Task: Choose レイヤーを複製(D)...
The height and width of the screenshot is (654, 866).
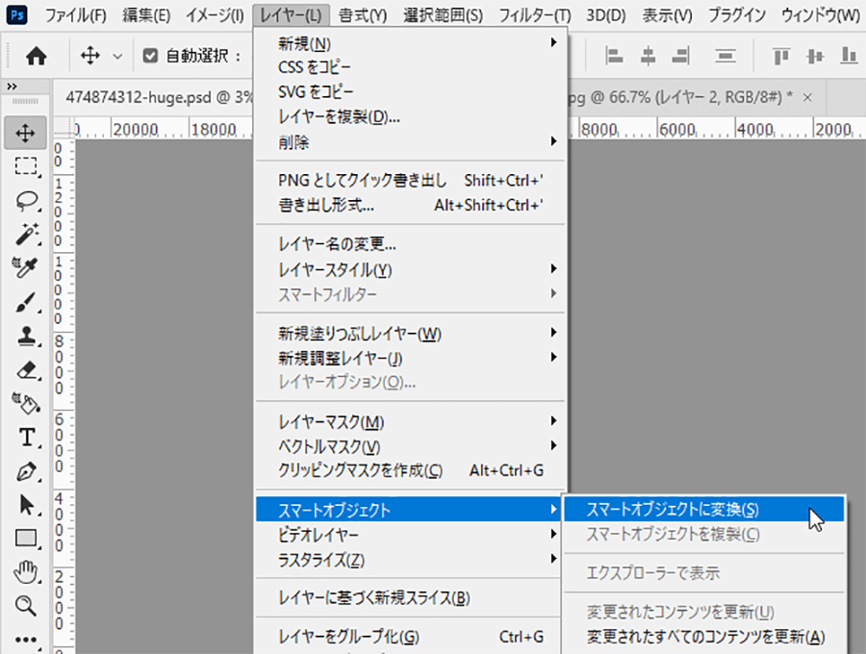Action: (409, 117)
